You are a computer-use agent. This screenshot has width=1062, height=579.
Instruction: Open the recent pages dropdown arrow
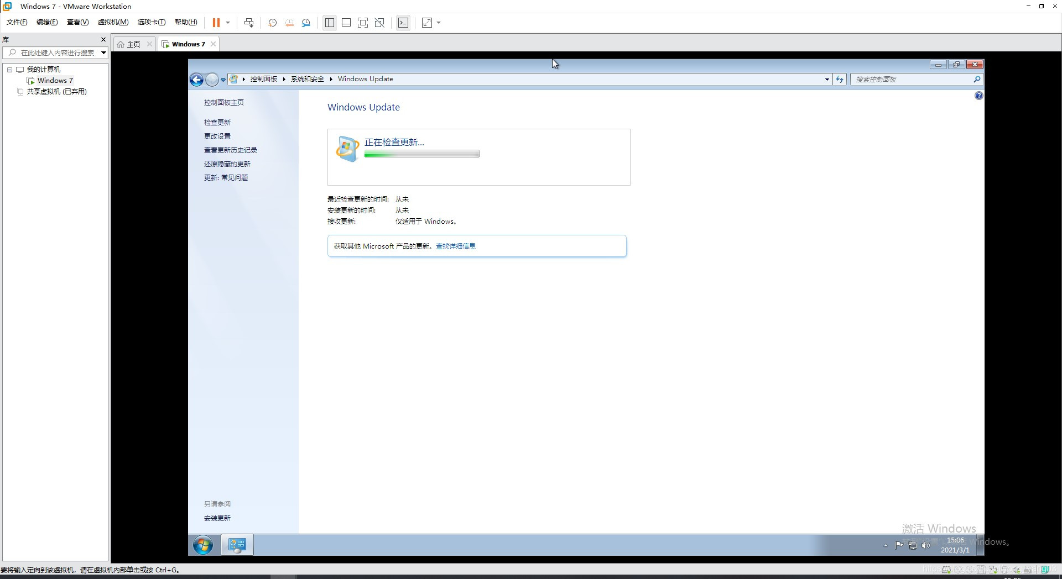click(x=223, y=80)
